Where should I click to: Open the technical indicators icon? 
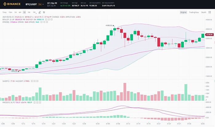click(x=44, y=12)
